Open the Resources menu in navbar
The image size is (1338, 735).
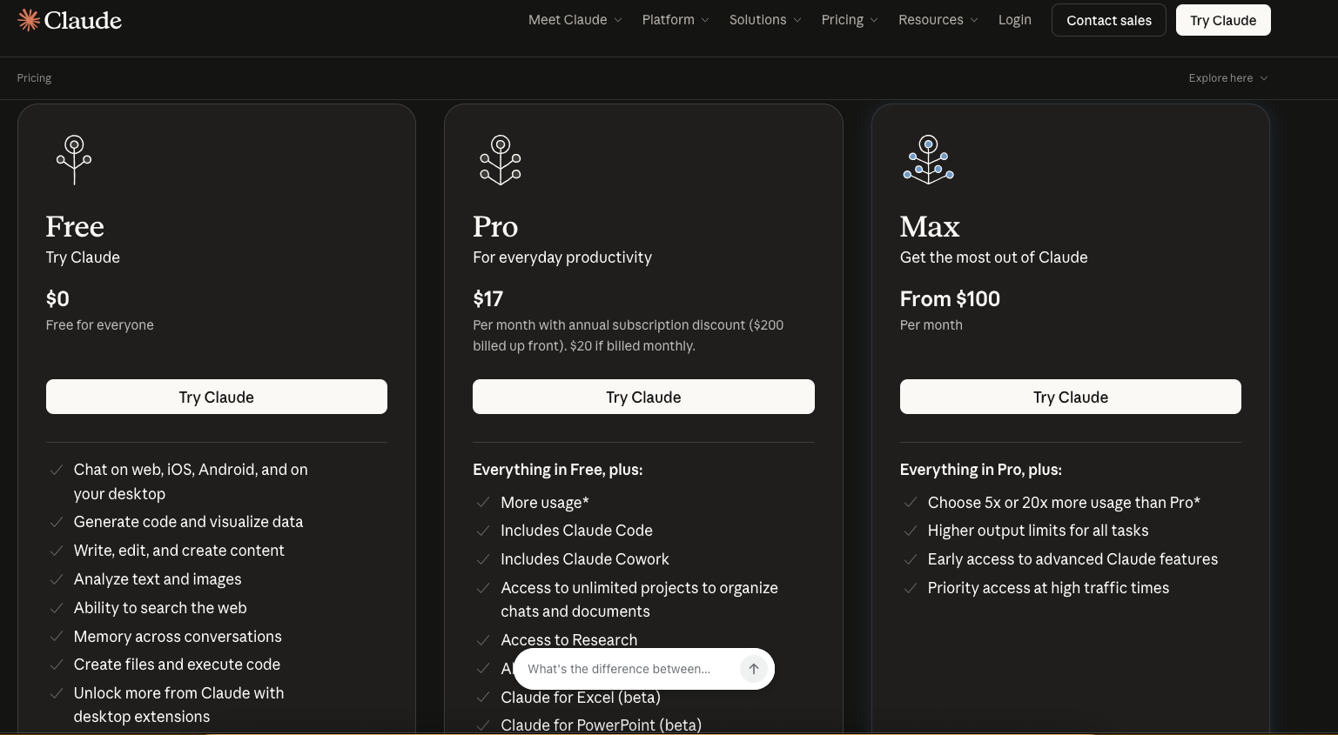938,20
